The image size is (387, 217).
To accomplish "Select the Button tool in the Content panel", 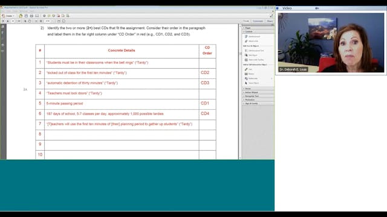I will click(x=250, y=74).
